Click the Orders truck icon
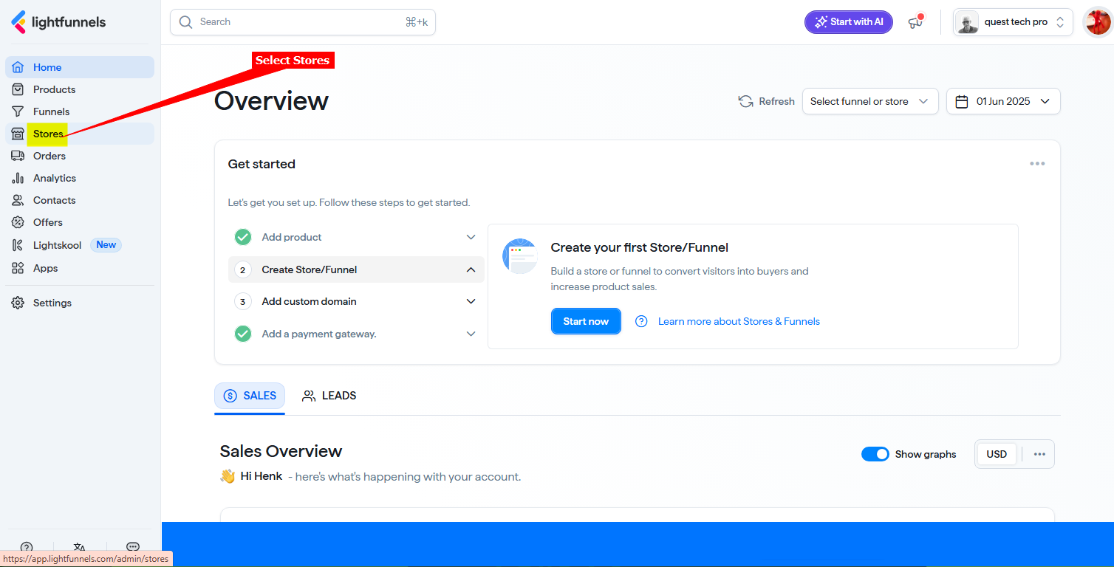 click(x=18, y=156)
